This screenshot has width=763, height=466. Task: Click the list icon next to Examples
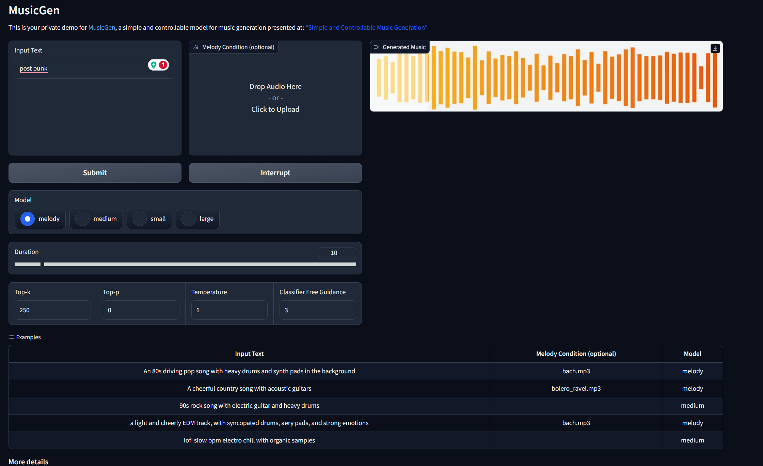point(11,337)
